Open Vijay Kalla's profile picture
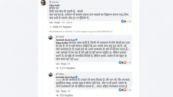 (x=43, y=3)
